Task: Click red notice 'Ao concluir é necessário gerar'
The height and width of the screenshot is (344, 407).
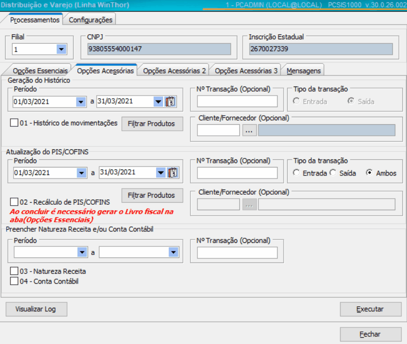Action: (x=92, y=216)
